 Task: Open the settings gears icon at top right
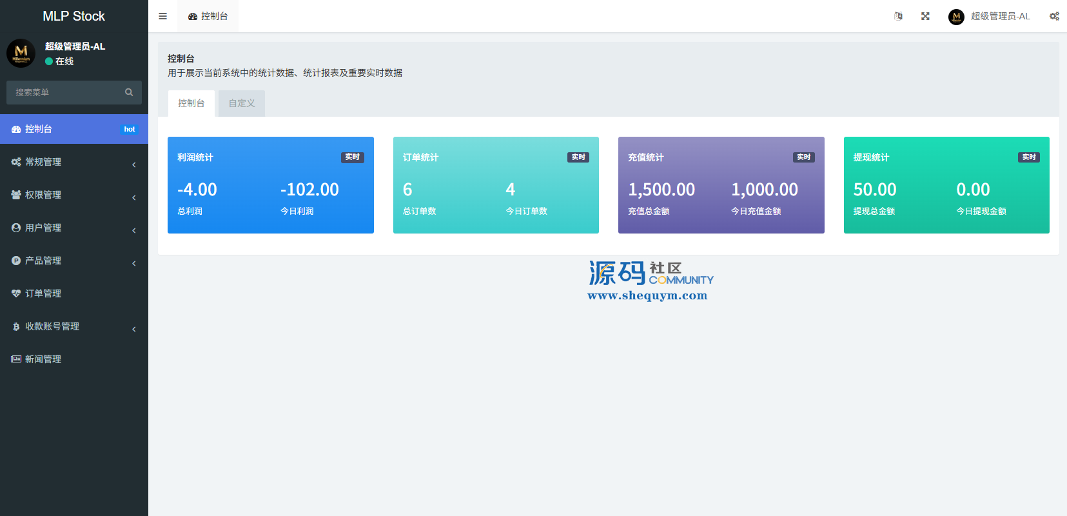click(1054, 16)
